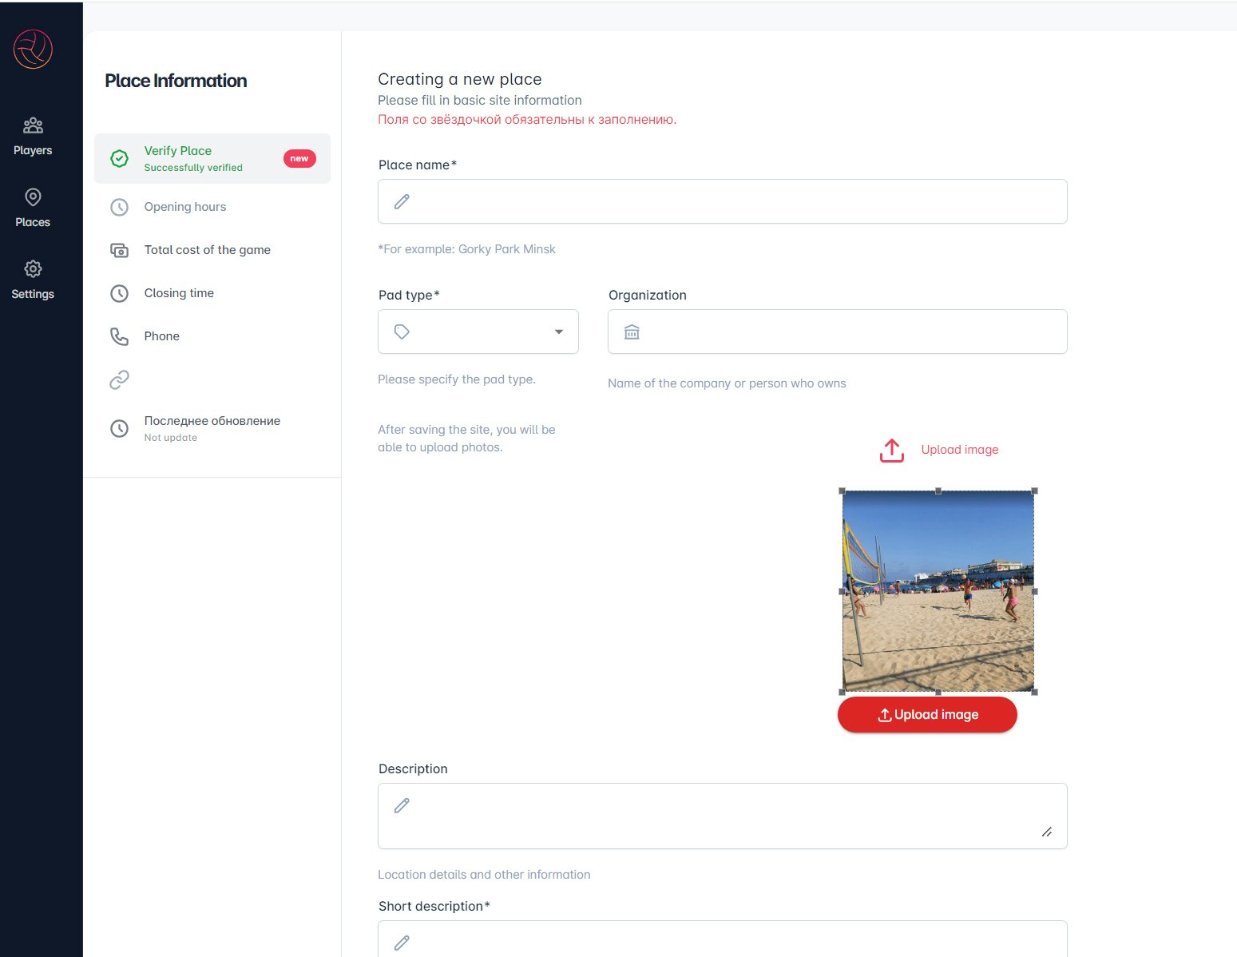Viewport: 1237px width, 957px height.
Task: Click the red 'new' badge
Action: tap(299, 158)
